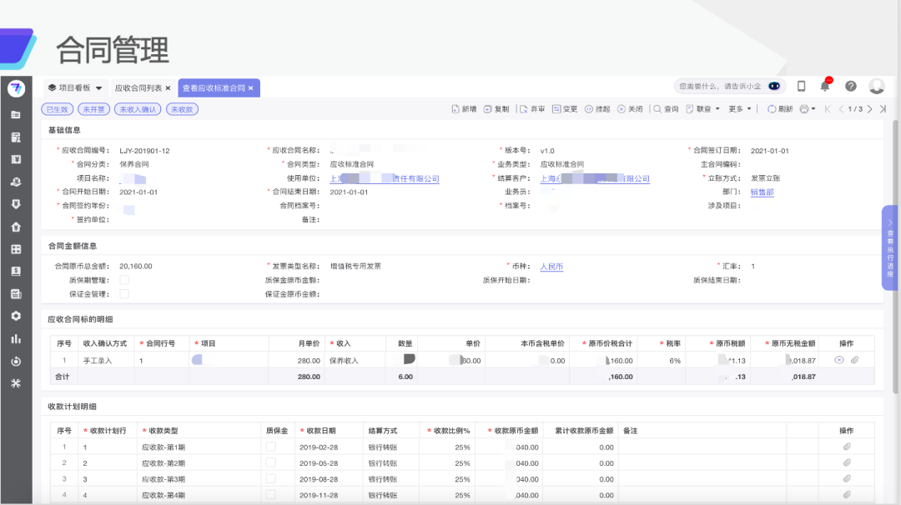
Task: Type in the 您需要什么 search box
Action: click(x=719, y=86)
